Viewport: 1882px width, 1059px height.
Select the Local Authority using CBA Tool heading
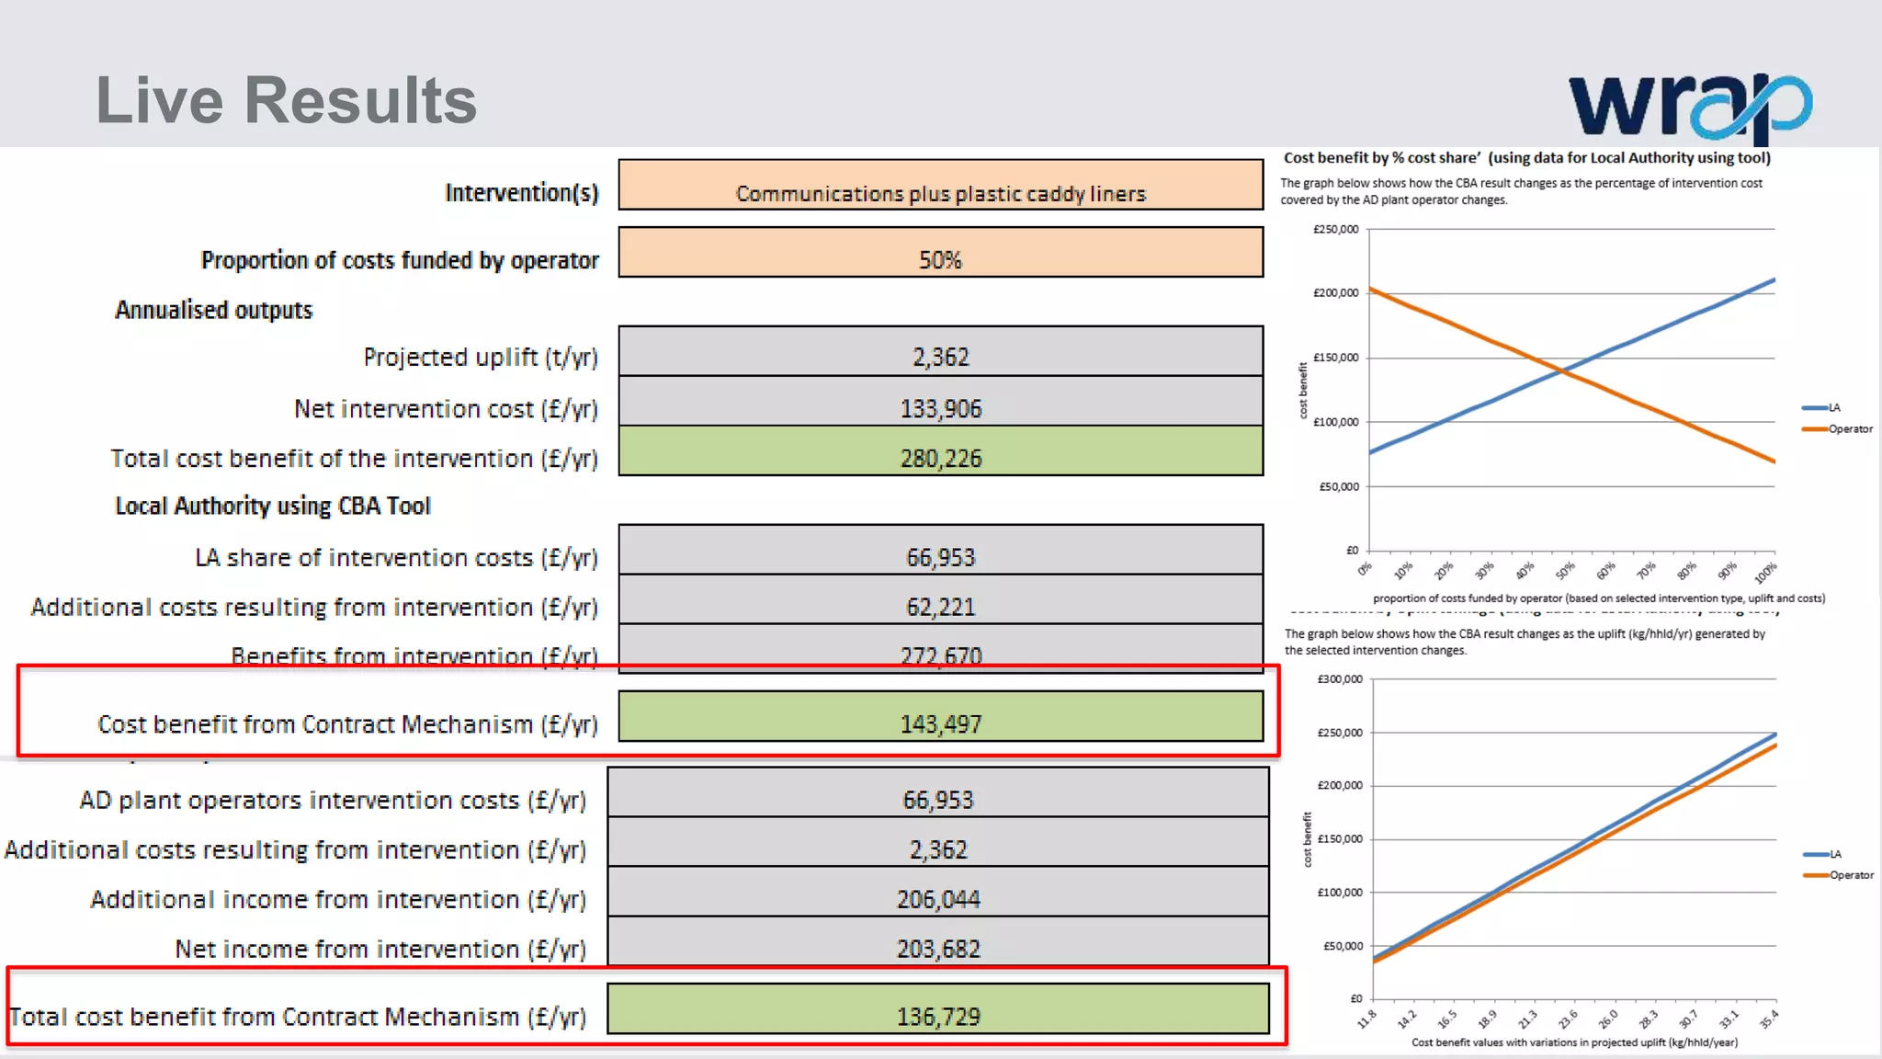pos(272,507)
